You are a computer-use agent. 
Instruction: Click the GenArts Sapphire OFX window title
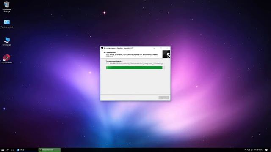click(x=119, y=48)
